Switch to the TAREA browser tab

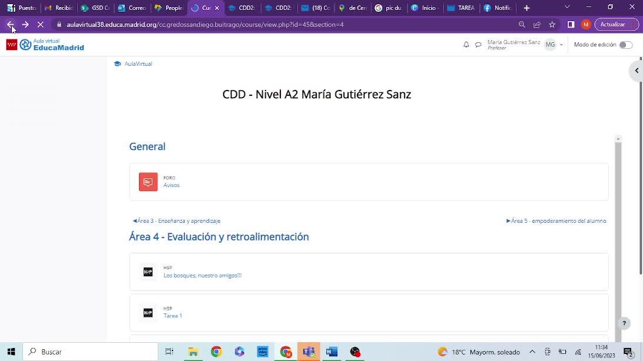(x=461, y=8)
